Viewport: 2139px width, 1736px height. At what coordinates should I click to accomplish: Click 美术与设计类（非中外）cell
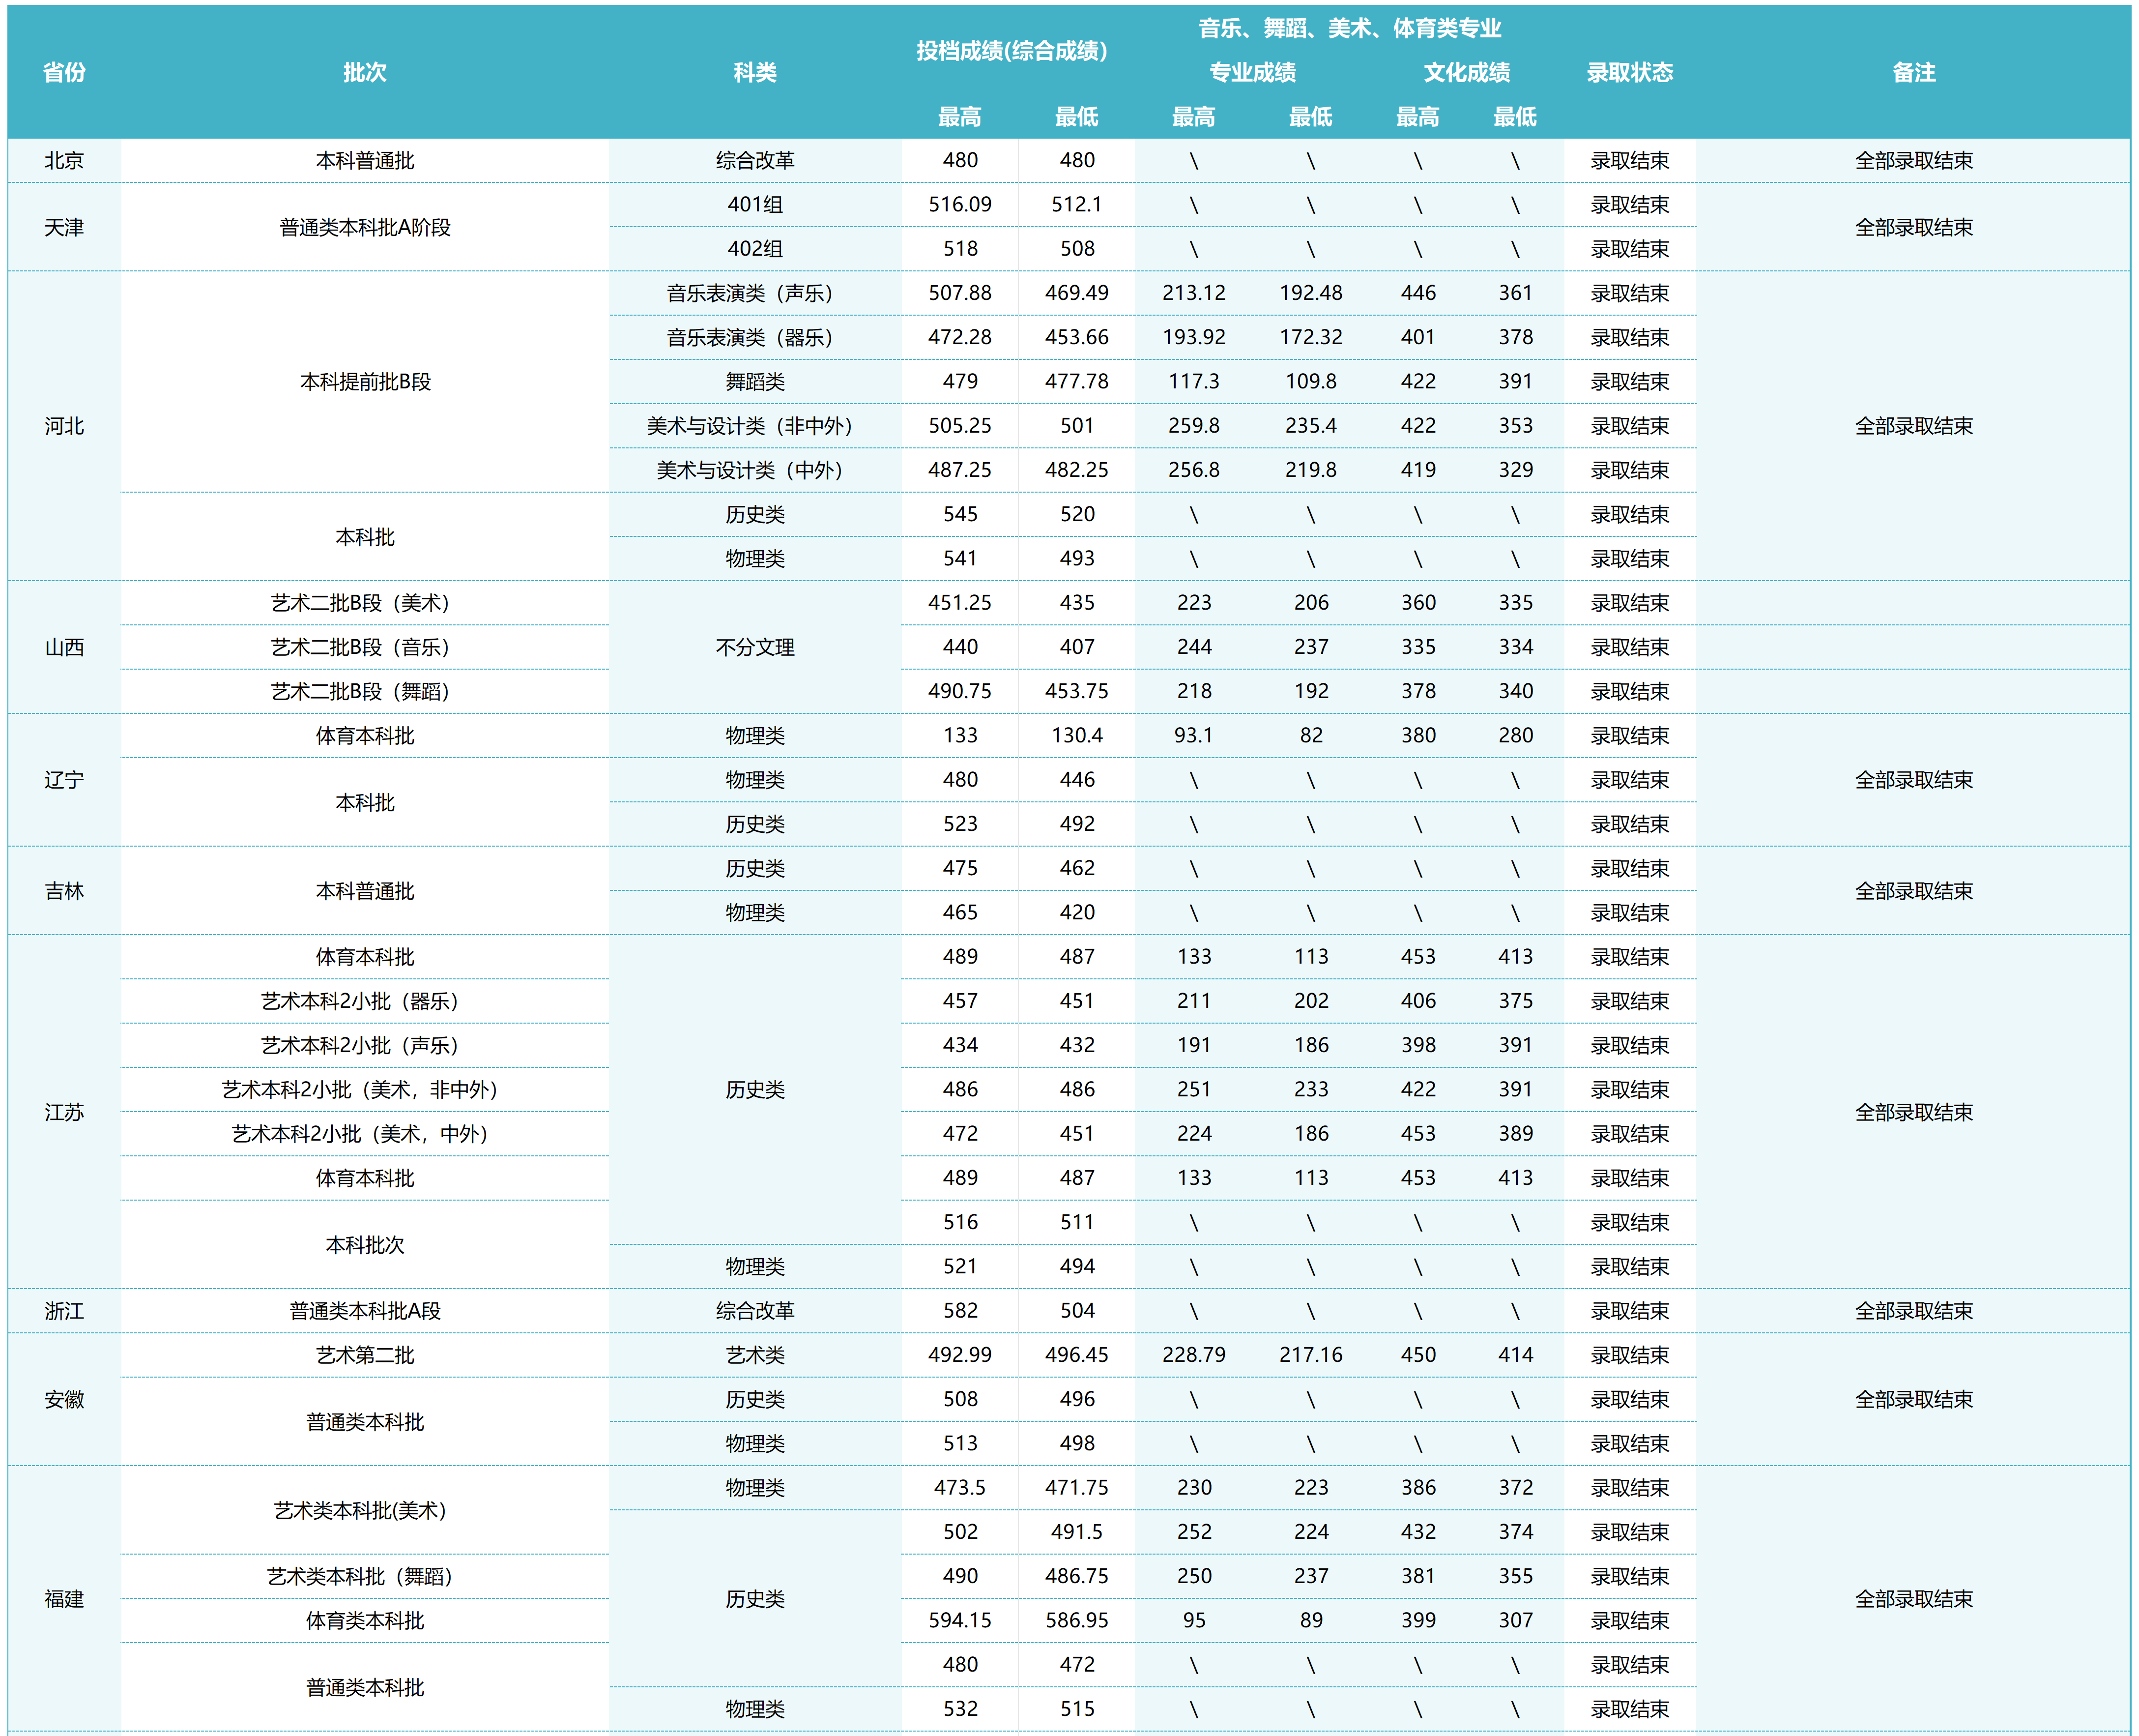pyautogui.click(x=754, y=426)
